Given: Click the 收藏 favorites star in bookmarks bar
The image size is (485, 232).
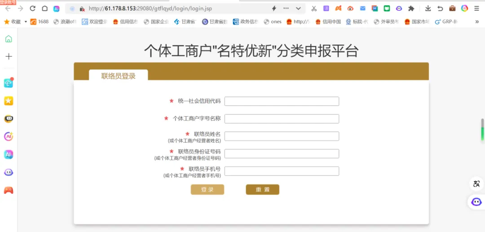Looking at the screenshot, I should click(x=6, y=22).
